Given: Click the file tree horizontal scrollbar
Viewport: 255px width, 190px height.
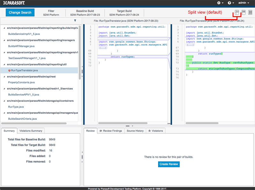Looking at the screenshot, I should tap(34, 123).
